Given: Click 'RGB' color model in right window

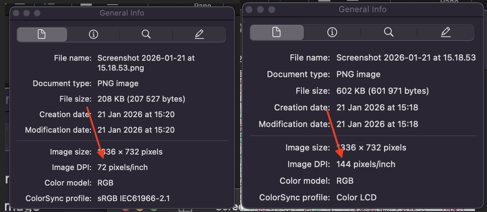Looking at the screenshot, I should point(345,181).
